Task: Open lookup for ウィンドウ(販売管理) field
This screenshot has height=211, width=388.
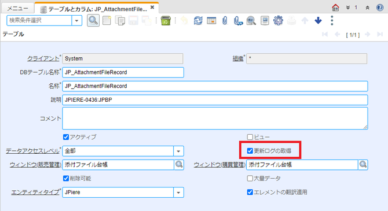Action: [179, 165]
